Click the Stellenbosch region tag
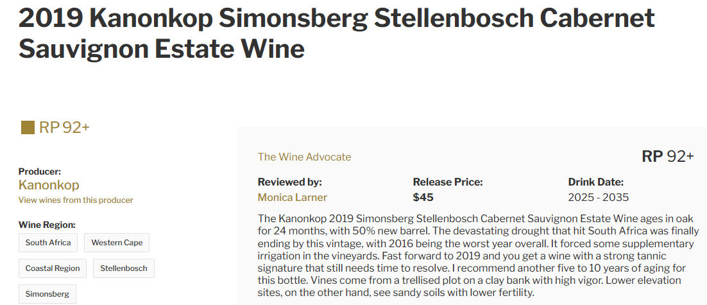This screenshot has height=305, width=707. (x=124, y=268)
